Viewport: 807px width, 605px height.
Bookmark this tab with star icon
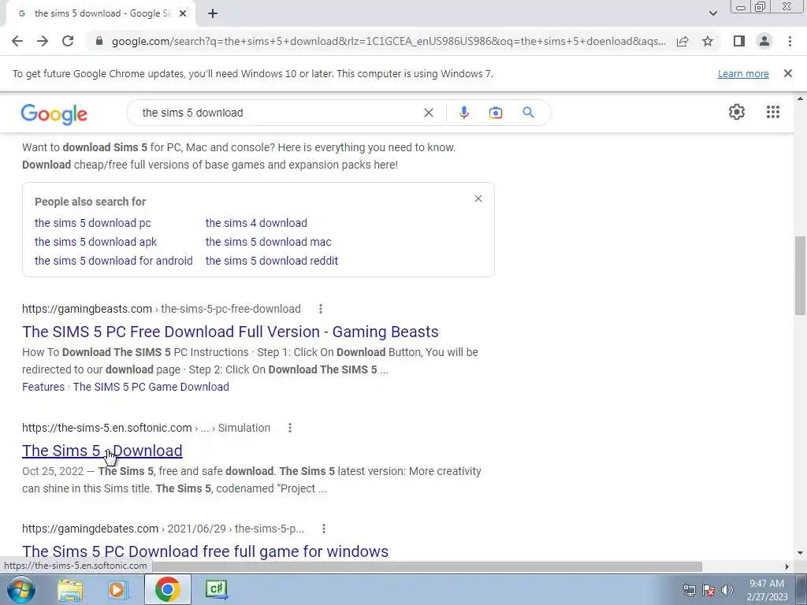coord(708,41)
